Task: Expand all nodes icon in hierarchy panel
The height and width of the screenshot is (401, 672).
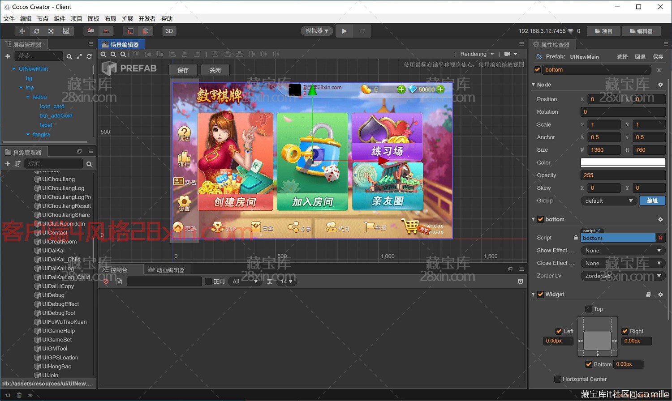Action: (x=79, y=56)
